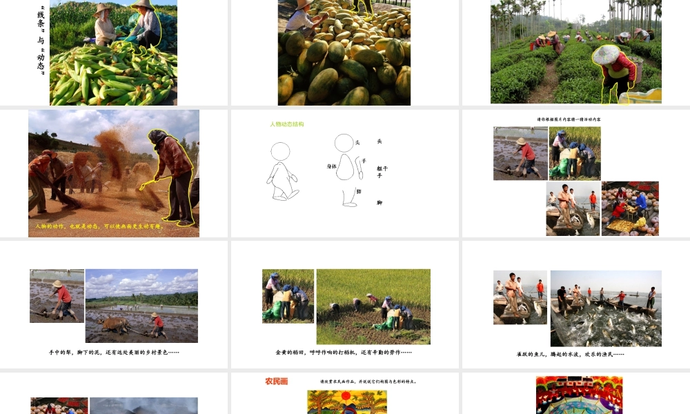Open the fishermen with jumping fish slide
The width and height of the screenshot is (690, 414).
point(576,304)
